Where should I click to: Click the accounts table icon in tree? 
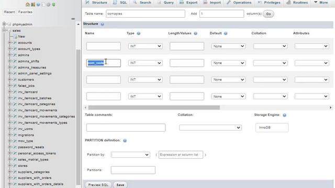click(x=15, y=43)
